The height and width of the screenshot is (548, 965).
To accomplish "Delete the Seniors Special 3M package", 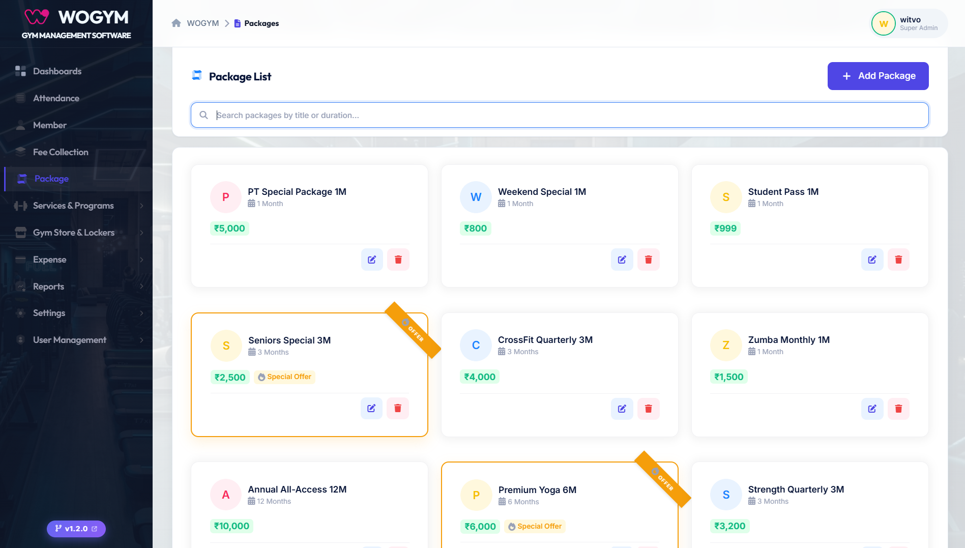I will pyautogui.click(x=398, y=408).
